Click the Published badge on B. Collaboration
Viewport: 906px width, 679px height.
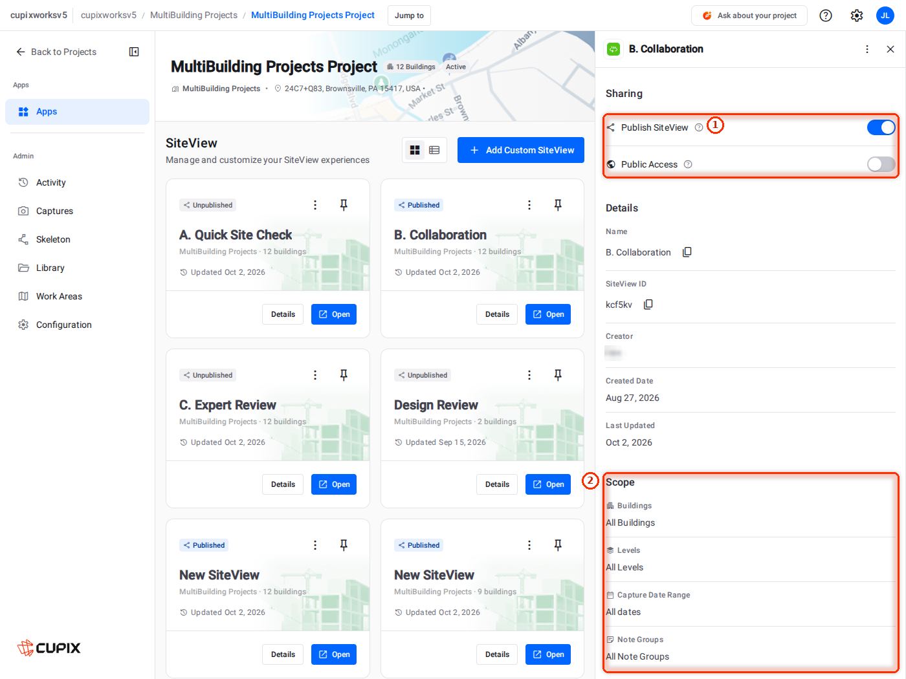419,205
